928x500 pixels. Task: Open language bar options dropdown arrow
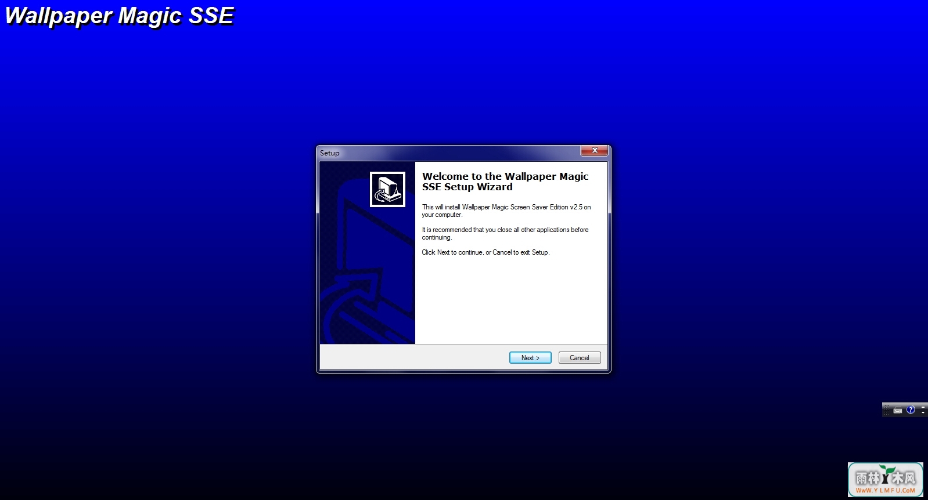pyautogui.click(x=923, y=412)
